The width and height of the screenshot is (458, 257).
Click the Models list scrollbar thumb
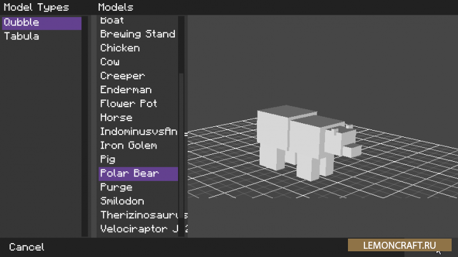[x=181, y=44]
